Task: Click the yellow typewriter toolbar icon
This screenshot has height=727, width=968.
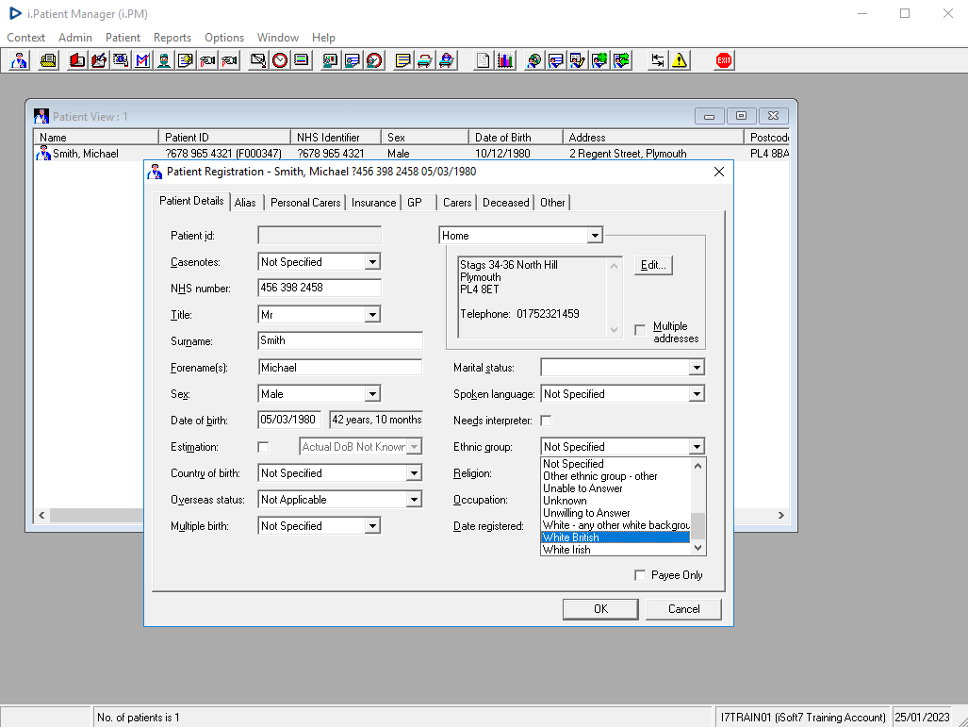Action: 48,60
